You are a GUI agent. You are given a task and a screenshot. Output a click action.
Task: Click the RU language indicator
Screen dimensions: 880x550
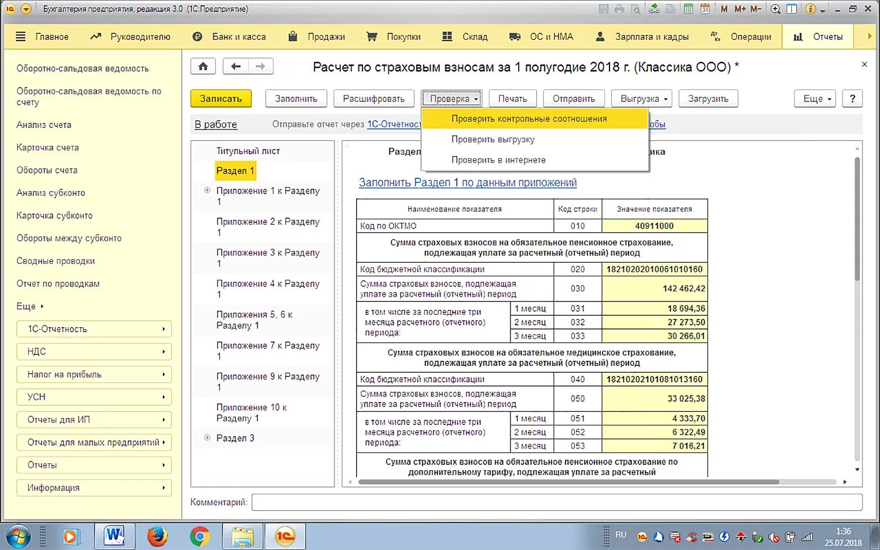coord(621,535)
